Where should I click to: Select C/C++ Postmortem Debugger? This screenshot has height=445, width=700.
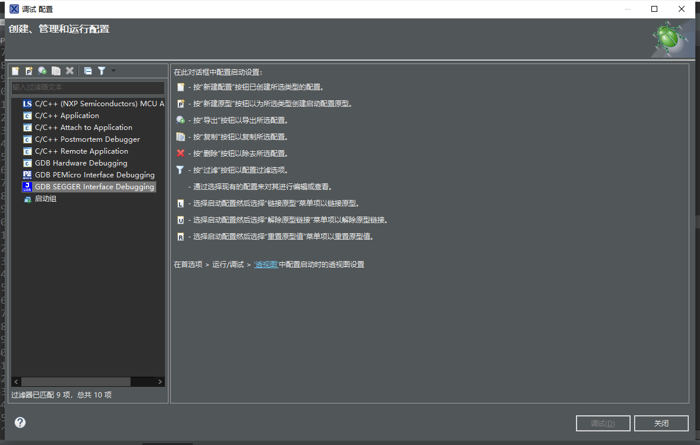point(82,139)
